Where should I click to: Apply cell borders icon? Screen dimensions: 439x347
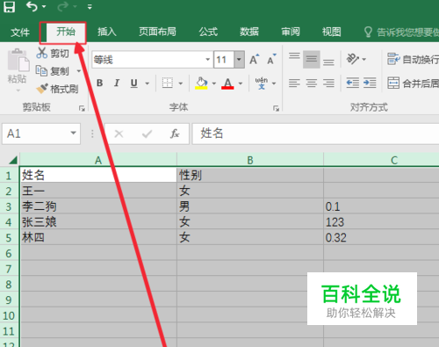click(168, 83)
